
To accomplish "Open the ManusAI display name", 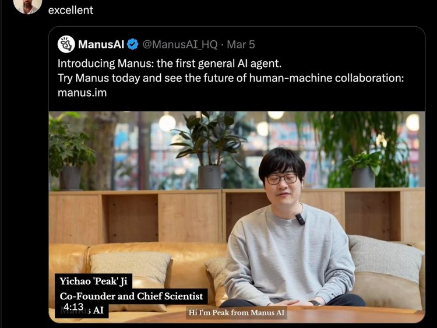I will tap(101, 44).
